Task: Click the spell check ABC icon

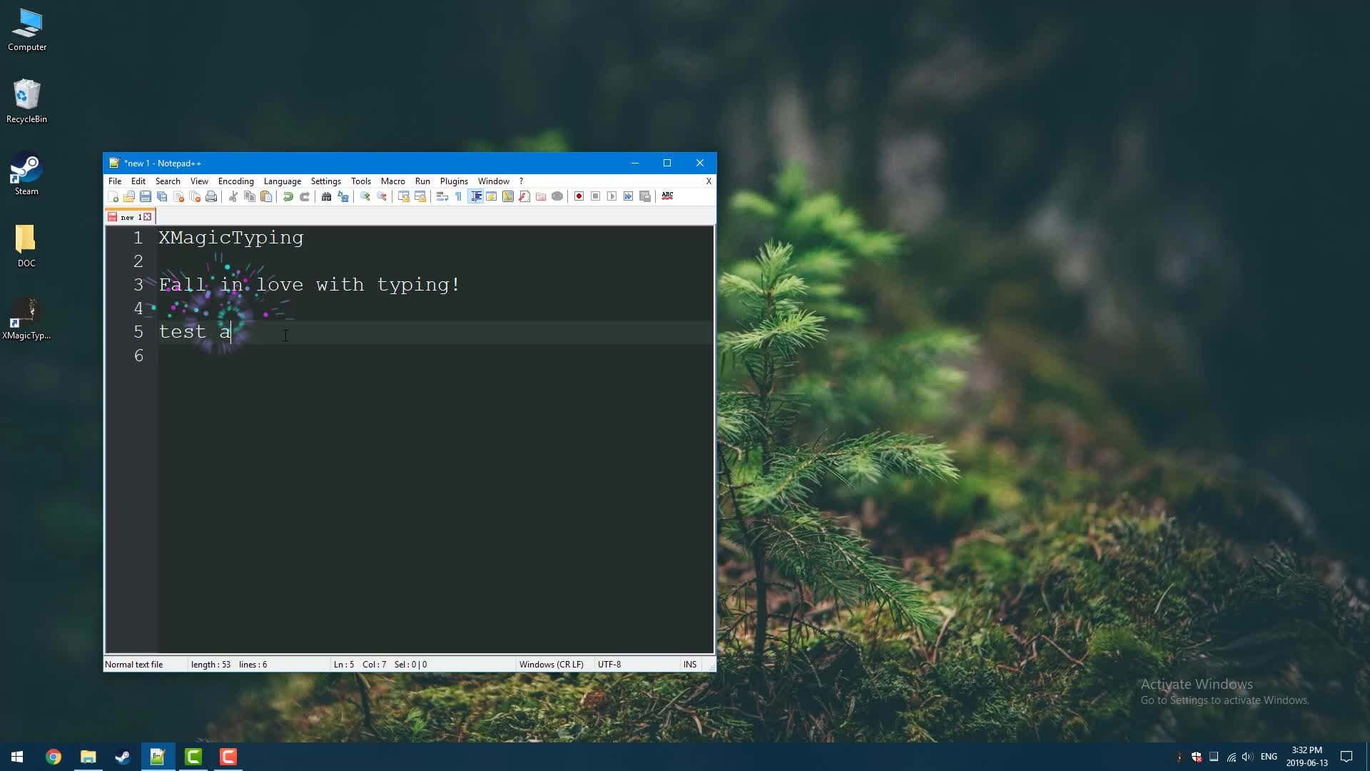Action: [x=667, y=196]
